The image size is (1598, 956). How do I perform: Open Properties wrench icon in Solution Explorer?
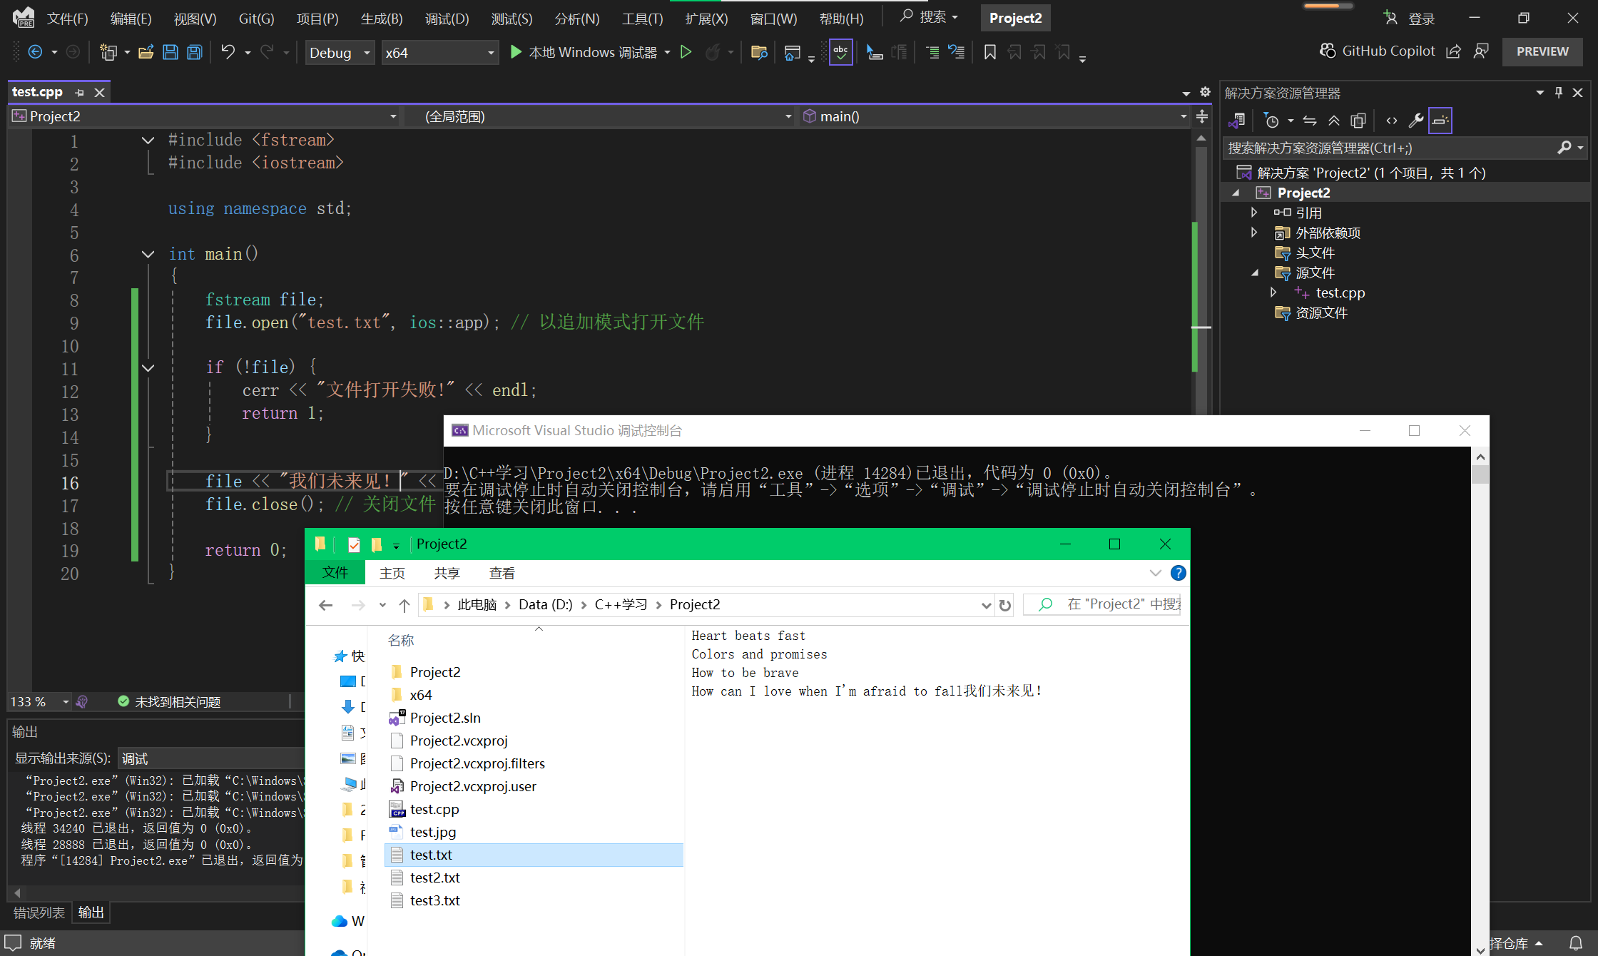coord(1415,121)
